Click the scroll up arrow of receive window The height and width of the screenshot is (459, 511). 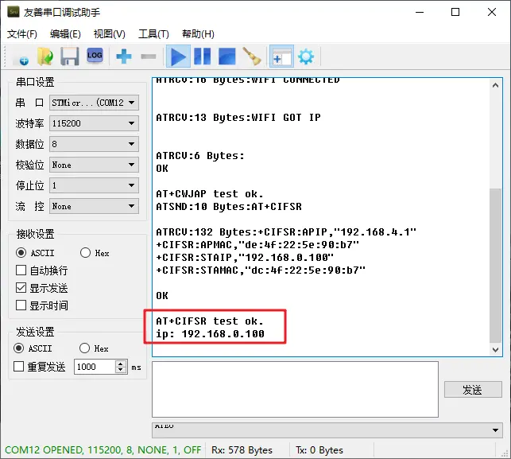tap(495, 85)
